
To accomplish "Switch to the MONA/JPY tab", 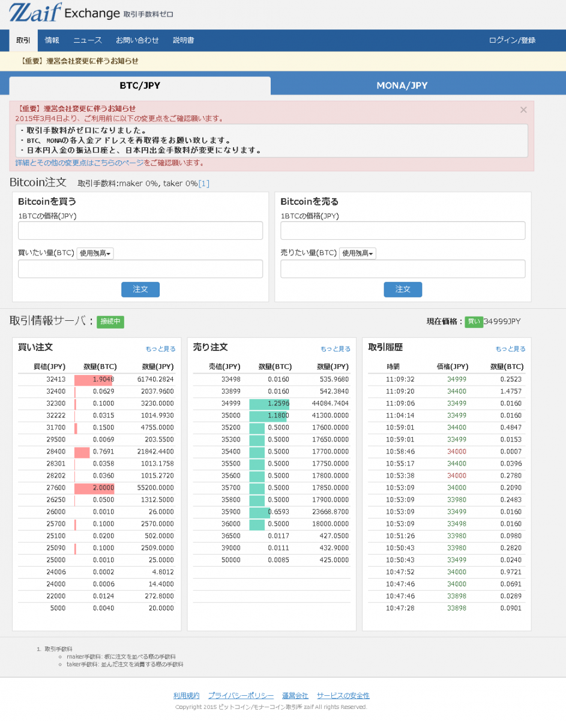I will click(402, 85).
